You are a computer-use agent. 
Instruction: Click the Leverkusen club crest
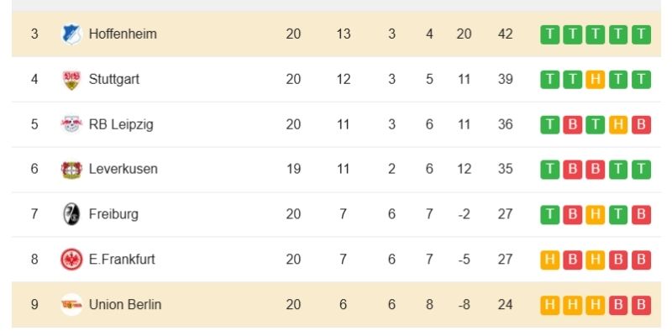point(71,170)
